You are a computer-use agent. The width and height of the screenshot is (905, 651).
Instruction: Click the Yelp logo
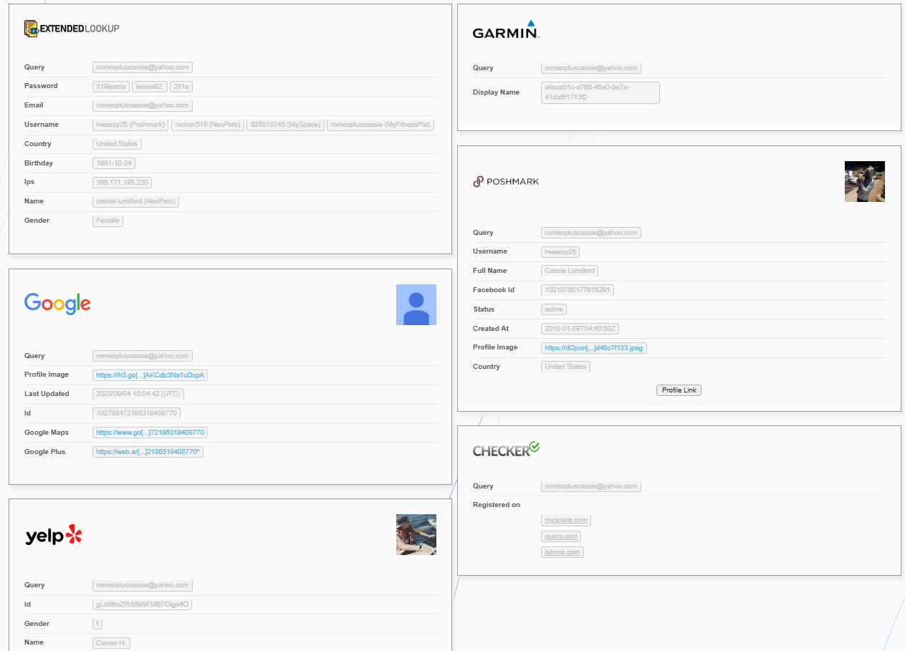54,535
